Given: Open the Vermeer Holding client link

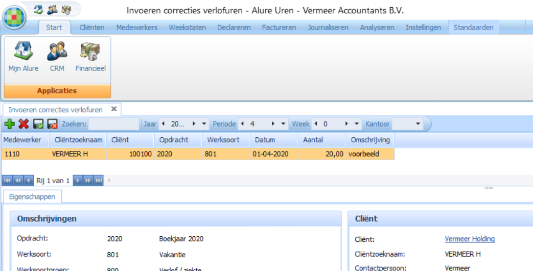Looking at the screenshot, I should pyautogui.click(x=470, y=239).
